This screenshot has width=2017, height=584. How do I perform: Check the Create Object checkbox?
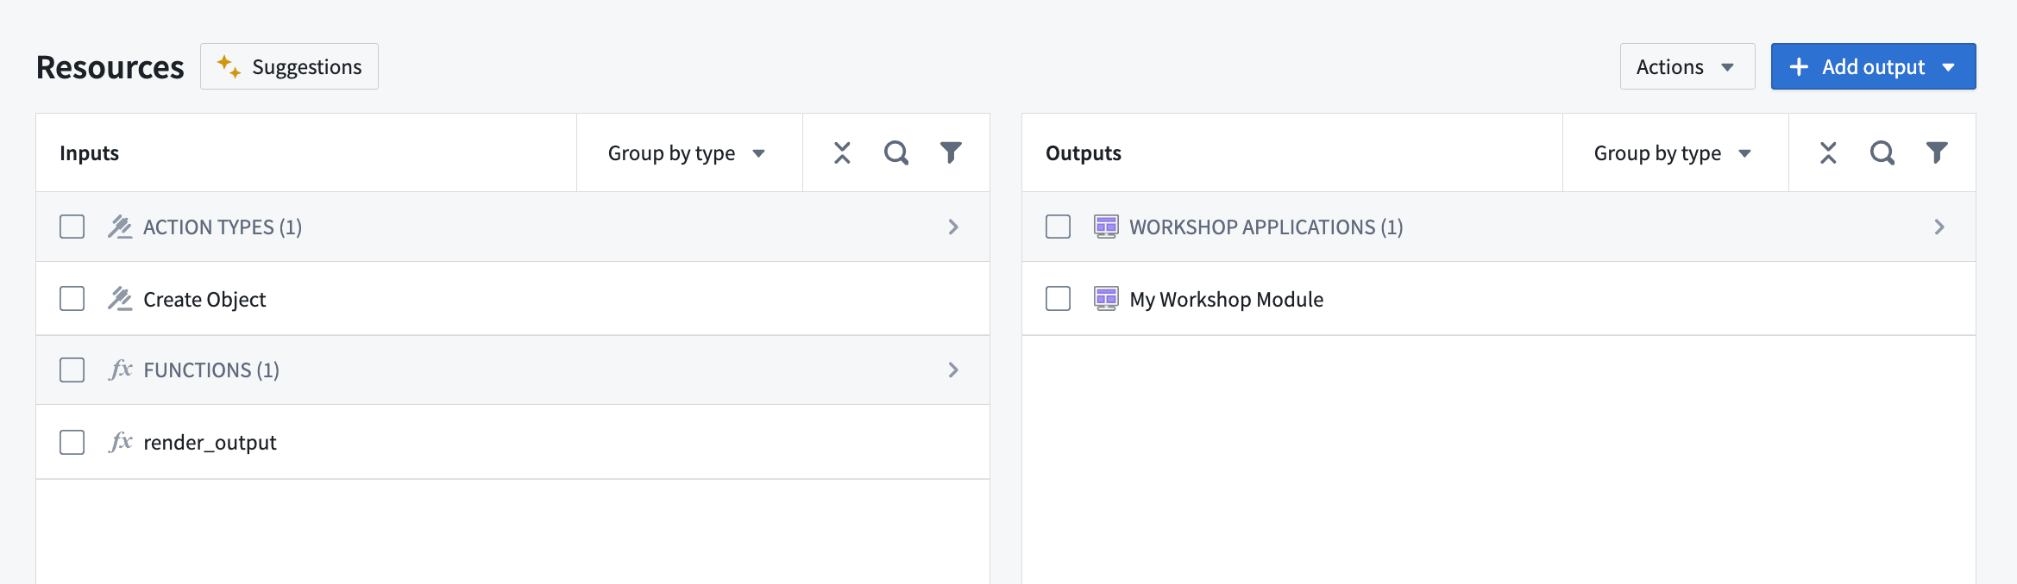tap(72, 299)
